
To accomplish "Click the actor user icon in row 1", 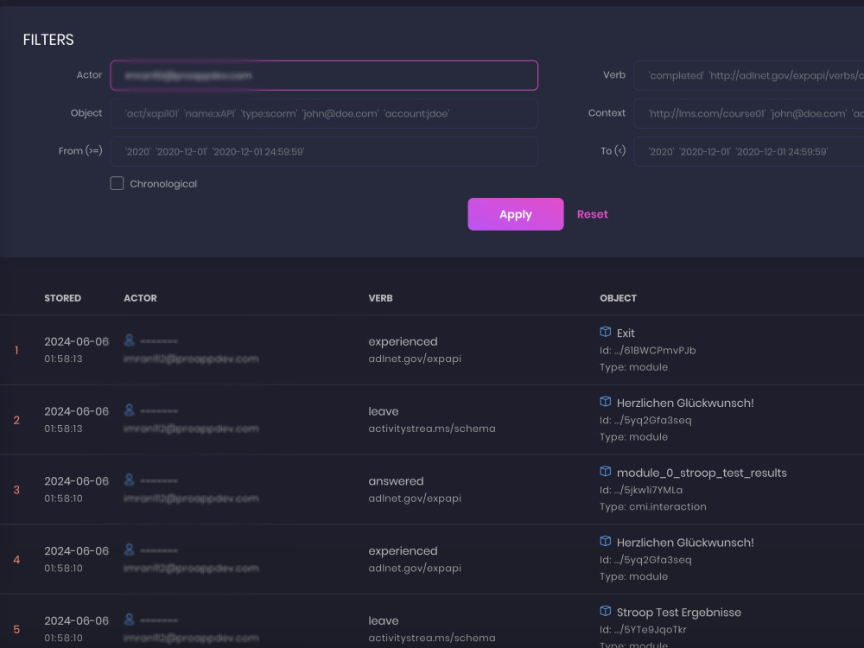I will pyautogui.click(x=130, y=340).
